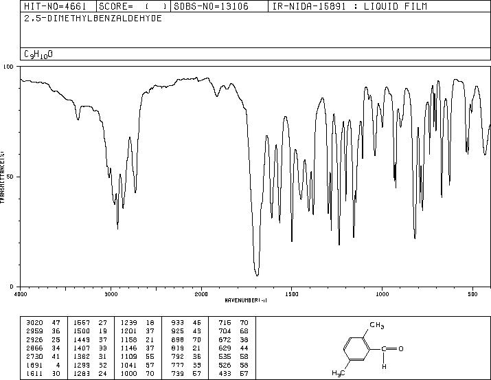Click the 2000 x-axis tick label

pyautogui.click(x=201, y=294)
